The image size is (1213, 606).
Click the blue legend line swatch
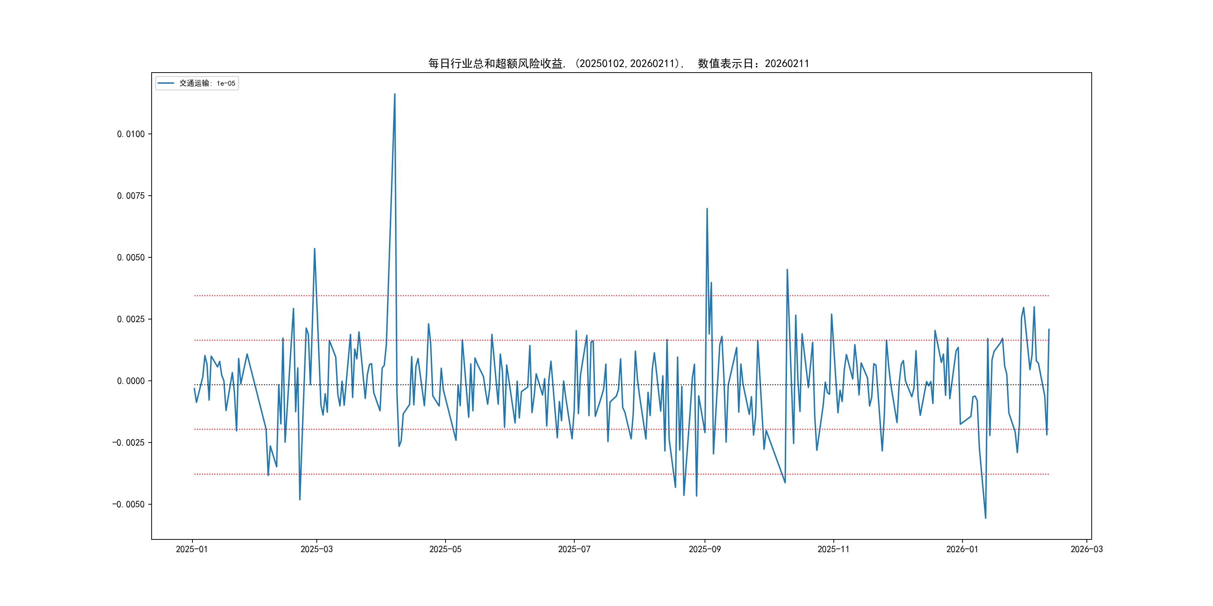166,83
